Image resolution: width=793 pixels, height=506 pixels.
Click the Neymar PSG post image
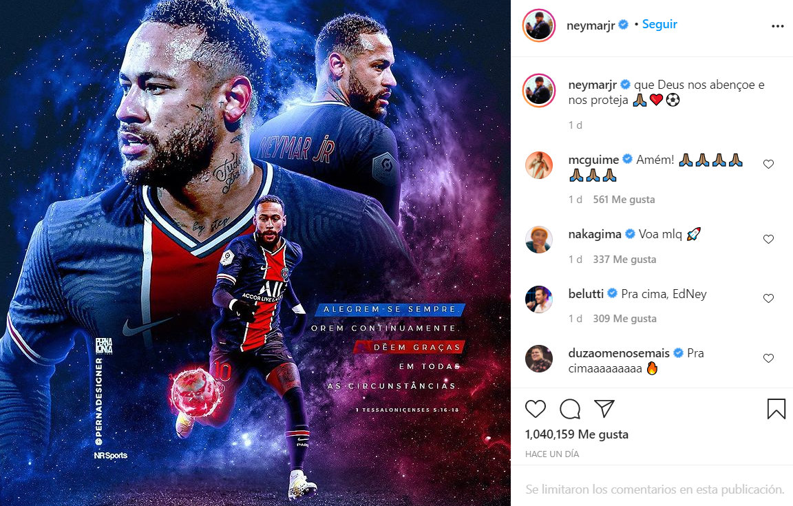point(255,253)
